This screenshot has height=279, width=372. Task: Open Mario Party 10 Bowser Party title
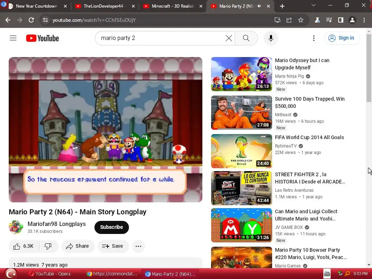point(311,253)
